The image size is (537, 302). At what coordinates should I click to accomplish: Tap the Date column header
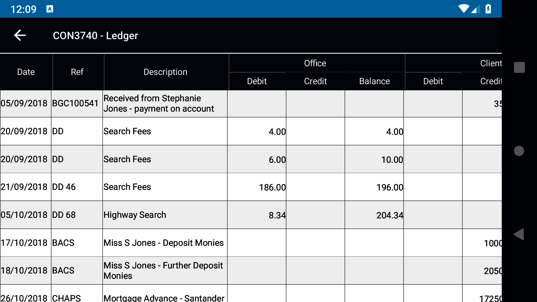[x=26, y=72]
